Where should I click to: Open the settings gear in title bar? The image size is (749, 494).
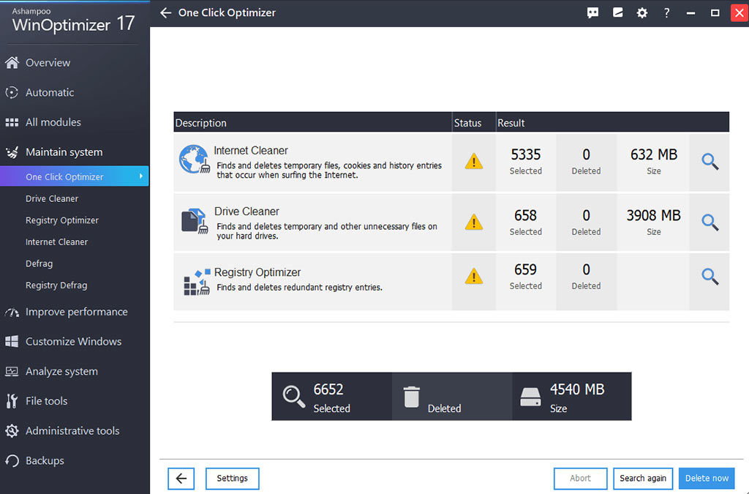pyautogui.click(x=642, y=13)
